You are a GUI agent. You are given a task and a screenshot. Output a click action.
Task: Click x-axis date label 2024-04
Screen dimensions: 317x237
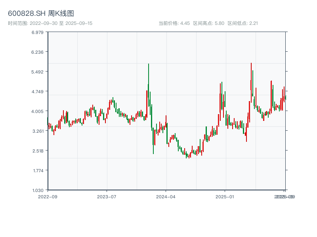click(x=166, y=197)
